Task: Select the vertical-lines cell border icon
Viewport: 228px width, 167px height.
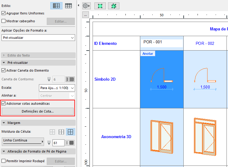Action: tap(61, 132)
